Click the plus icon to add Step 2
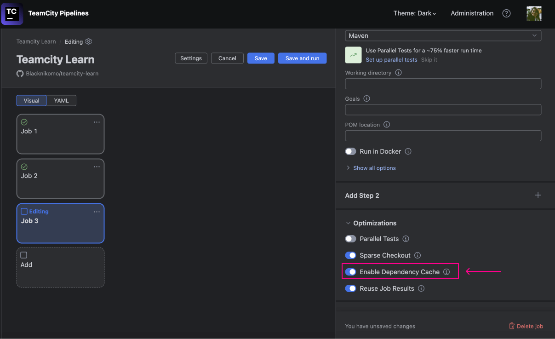The height and width of the screenshot is (339, 555). (x=538, y=195)
